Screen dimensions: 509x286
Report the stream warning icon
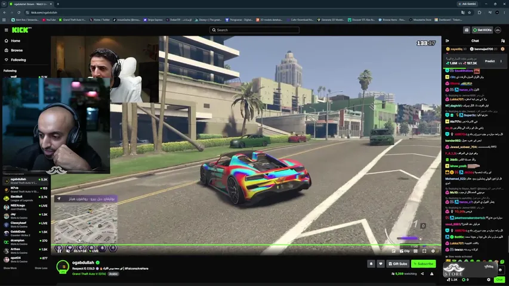(432, 273)
